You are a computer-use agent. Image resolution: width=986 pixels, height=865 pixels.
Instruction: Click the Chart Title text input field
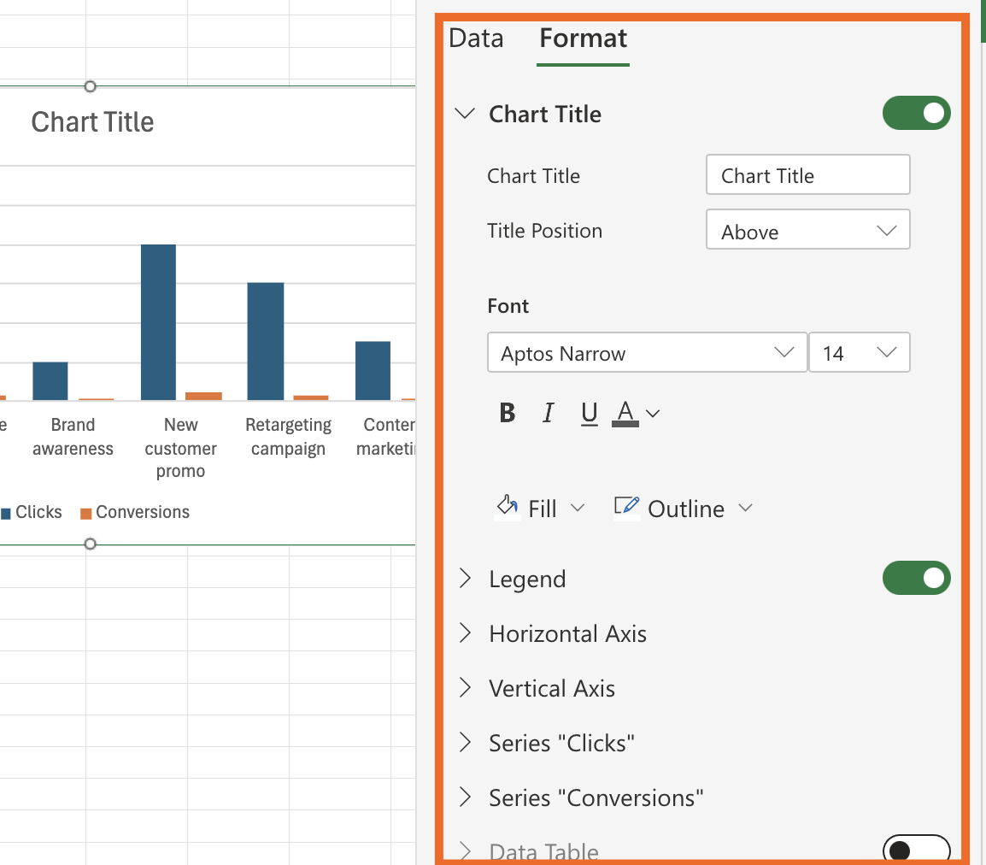807,175
